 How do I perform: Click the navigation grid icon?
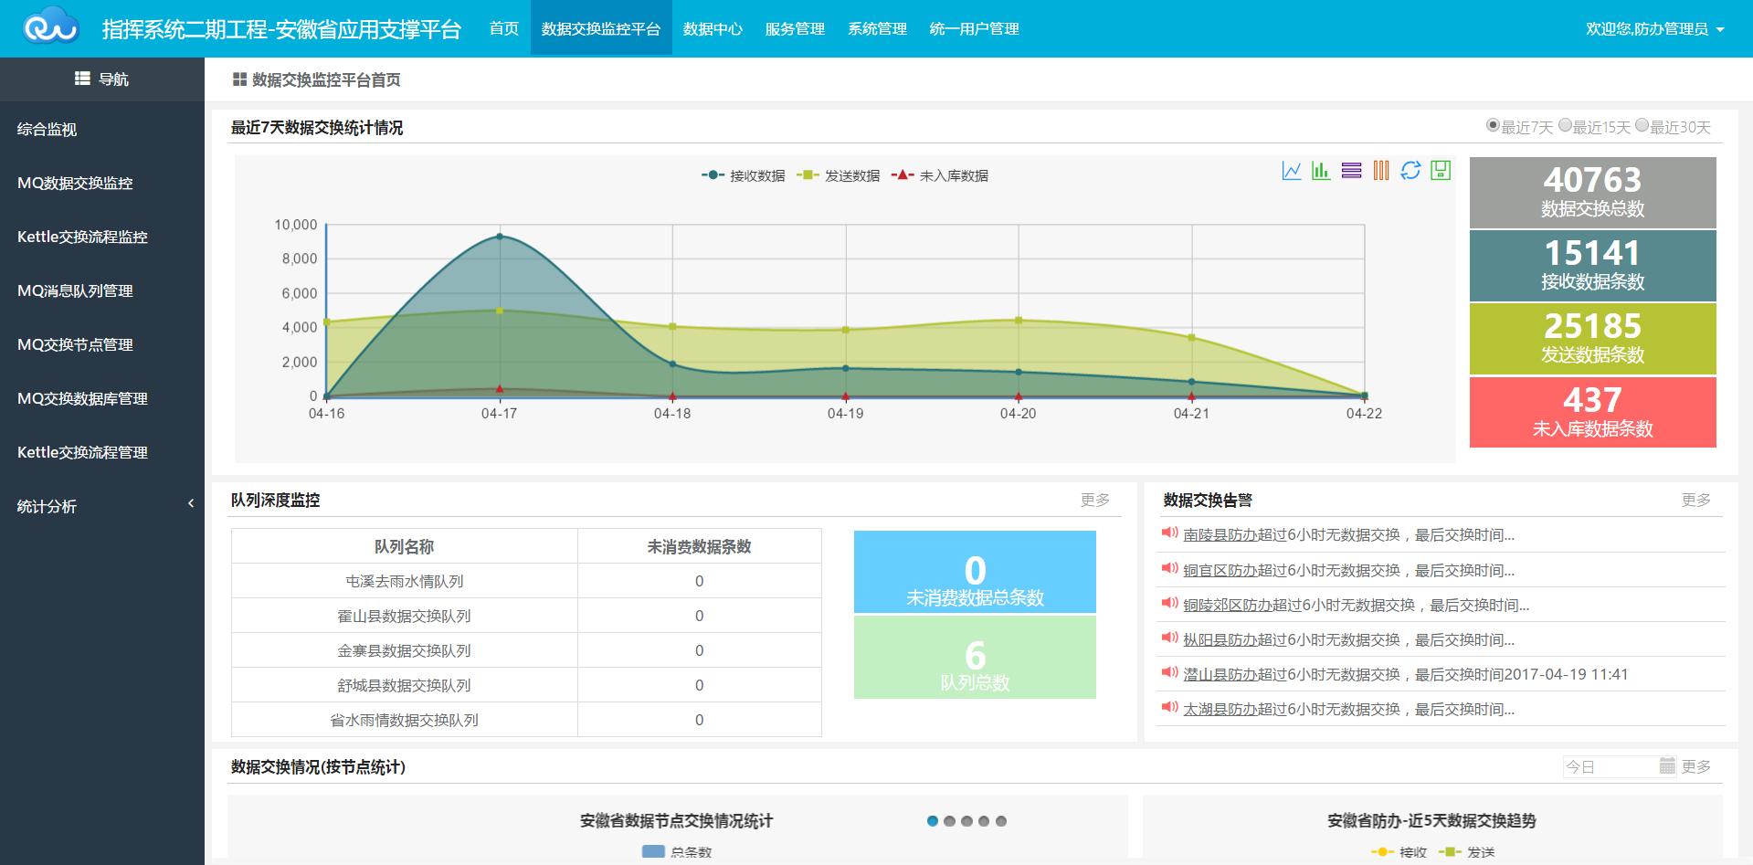click(82, 79)
